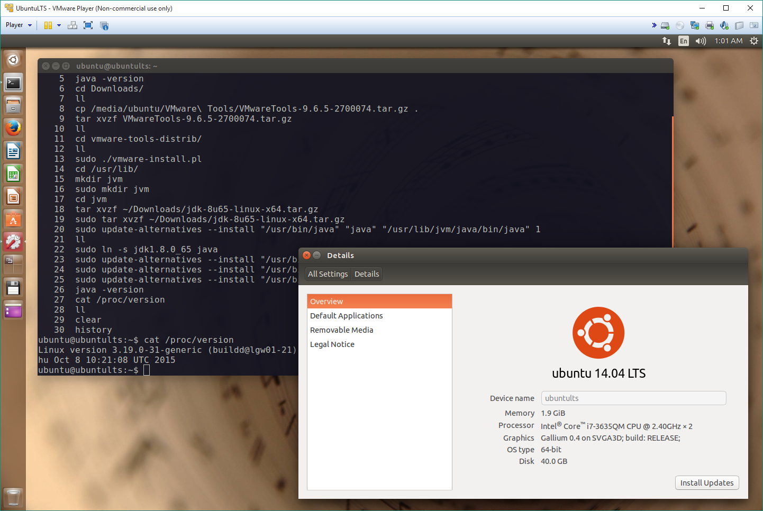Select Overview in the Details sidebar

tap(379, 302)
